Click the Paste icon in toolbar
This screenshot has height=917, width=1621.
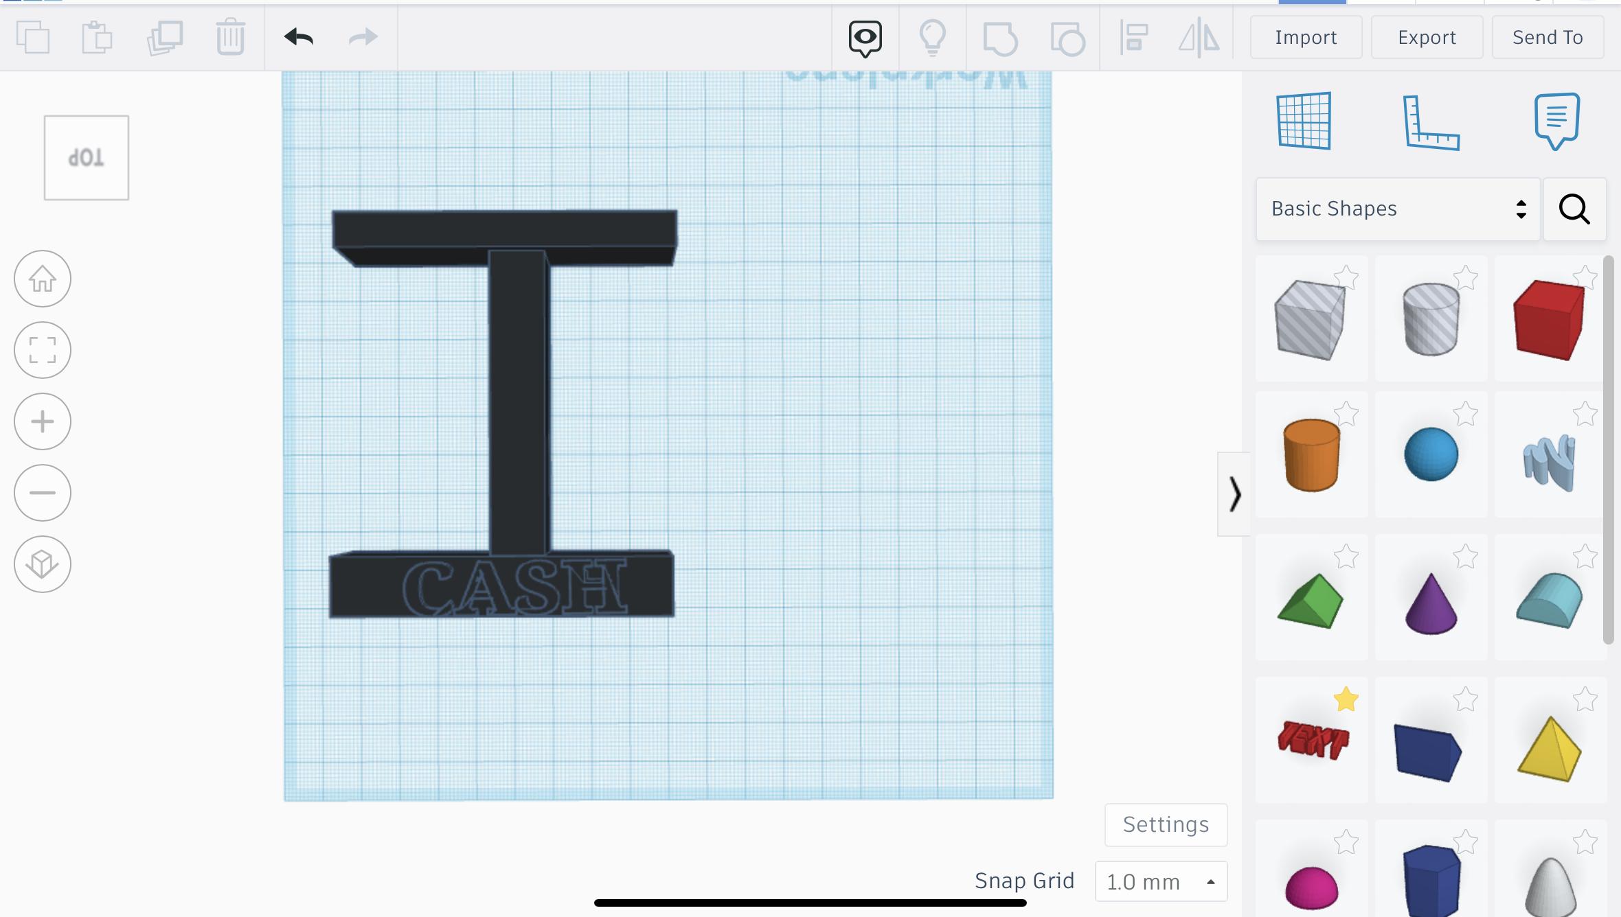97,37
